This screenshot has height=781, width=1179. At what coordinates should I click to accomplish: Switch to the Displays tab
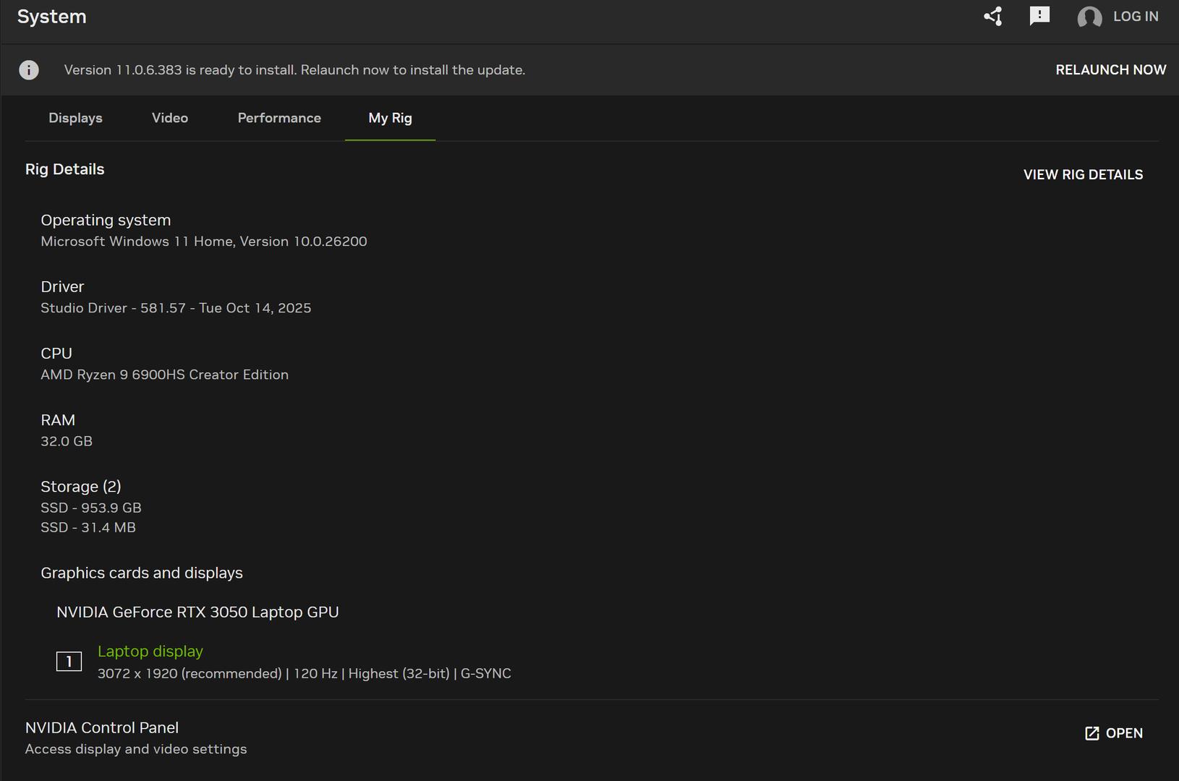point(75,118)
